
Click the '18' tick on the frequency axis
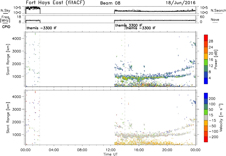[19, 17]
